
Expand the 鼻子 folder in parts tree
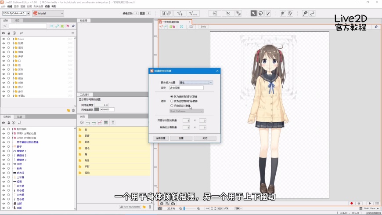pos(14,56)
